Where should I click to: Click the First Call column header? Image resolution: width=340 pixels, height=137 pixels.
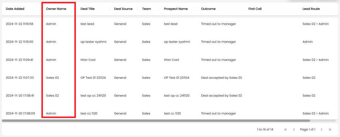click(255, 9)
